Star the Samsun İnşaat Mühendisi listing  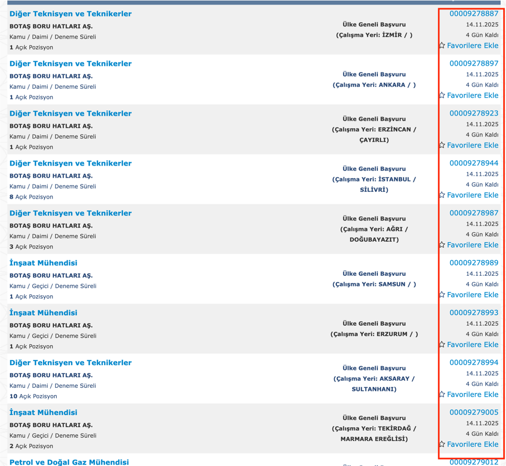pos(442,295)
